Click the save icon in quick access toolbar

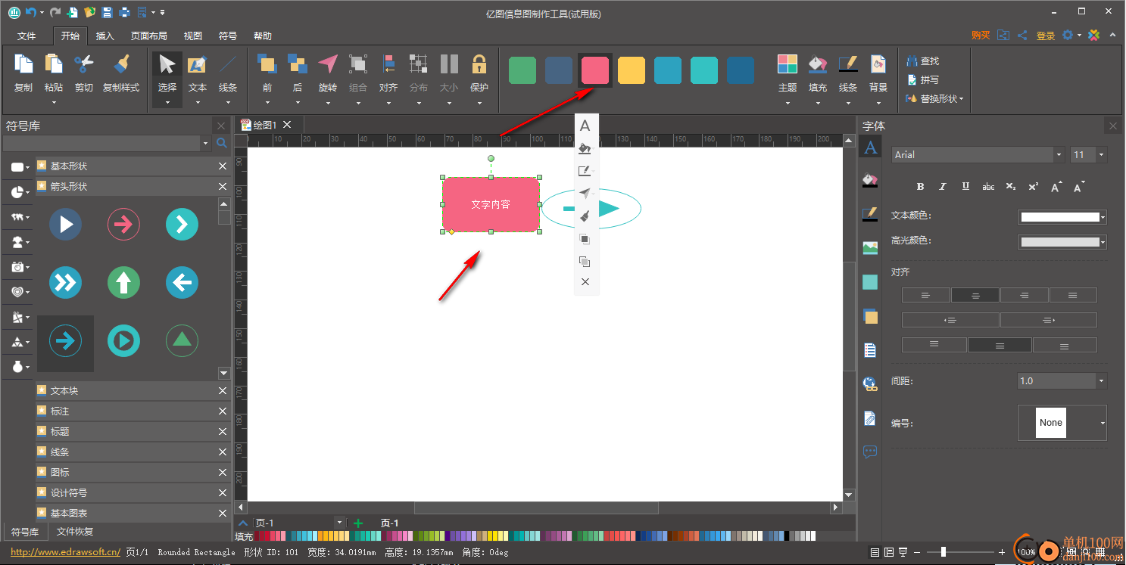pyautogui.click(x=107, y=12)
